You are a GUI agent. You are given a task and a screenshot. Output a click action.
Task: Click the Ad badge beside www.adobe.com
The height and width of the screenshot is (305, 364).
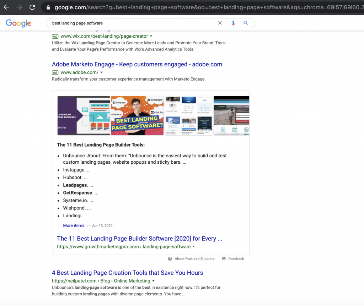pos(55,72)
